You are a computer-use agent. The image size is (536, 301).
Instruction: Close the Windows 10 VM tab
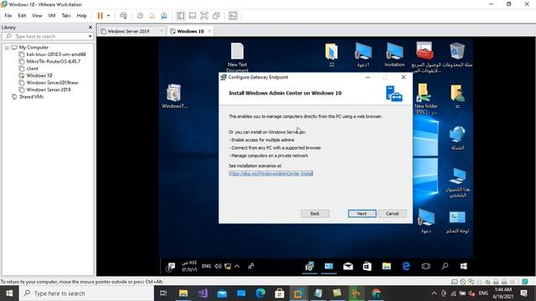tap(209, 31)
